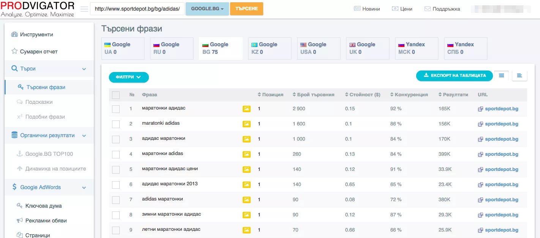Image resolution: width=540 pixels, height=238 pixels.
Task: Click the megaphone icon next to Рекламни обяви
Action: pos(19,221)
